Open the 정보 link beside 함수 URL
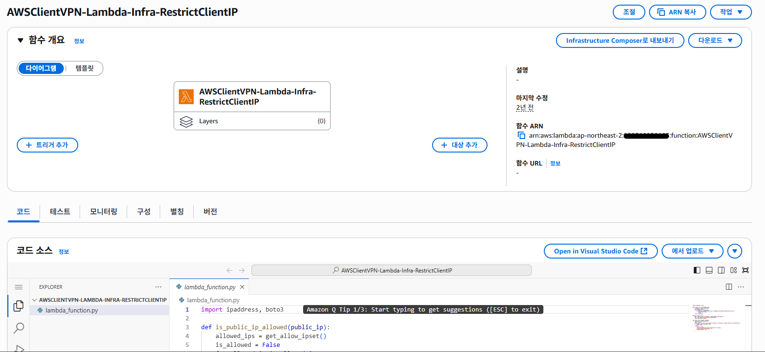 (x=555, y=163)
